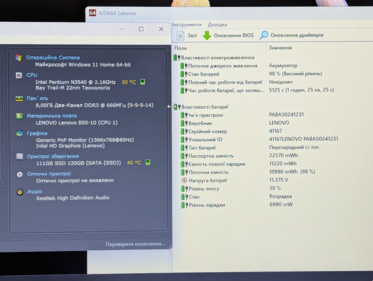
Task: Click the Windows flag OS icon
Action: (19, 57)
